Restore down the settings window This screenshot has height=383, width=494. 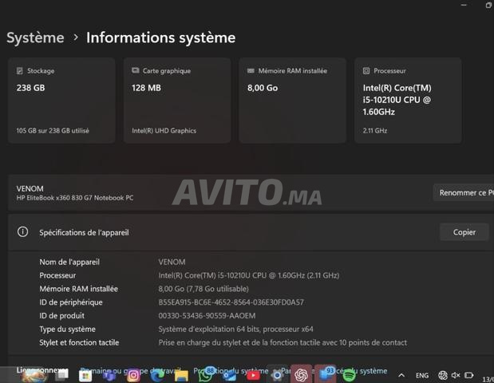[x=488, y=5]
